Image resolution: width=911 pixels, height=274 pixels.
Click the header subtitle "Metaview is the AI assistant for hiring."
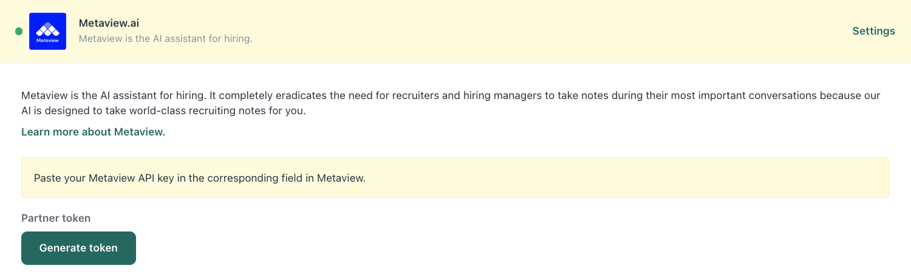tap(165, 39)
